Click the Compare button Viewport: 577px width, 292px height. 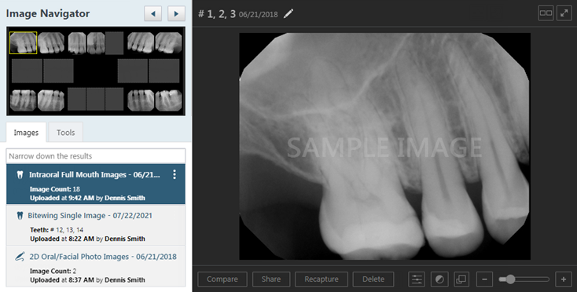pyautogui.click(x=222, y=279)
